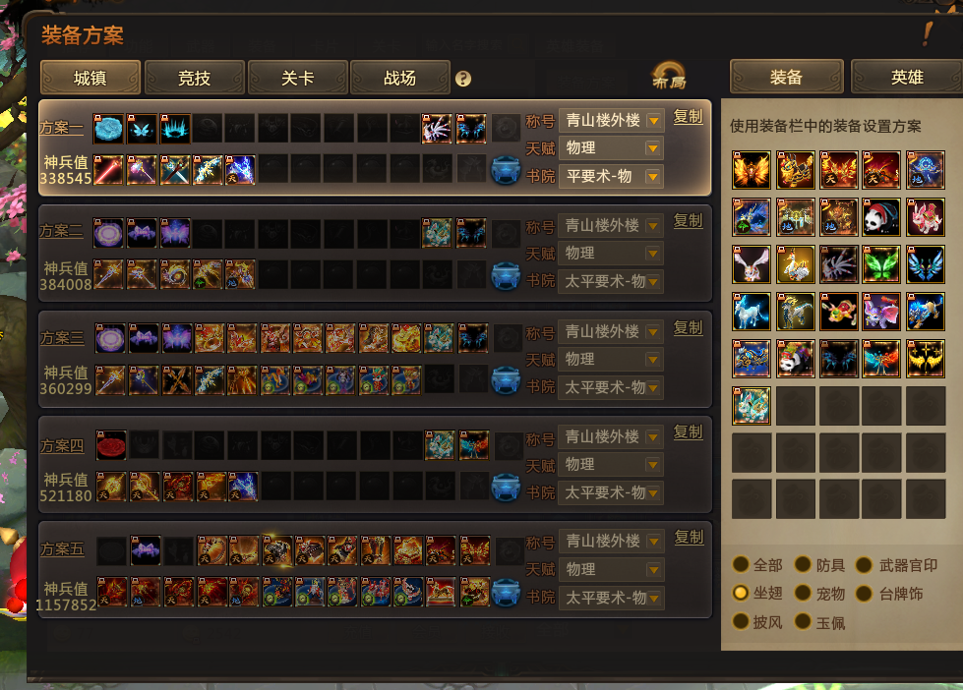Pick the green butterfly wings icon
Image resolution: width=963 pixels, height=690 pixels.
click(881, 264)
